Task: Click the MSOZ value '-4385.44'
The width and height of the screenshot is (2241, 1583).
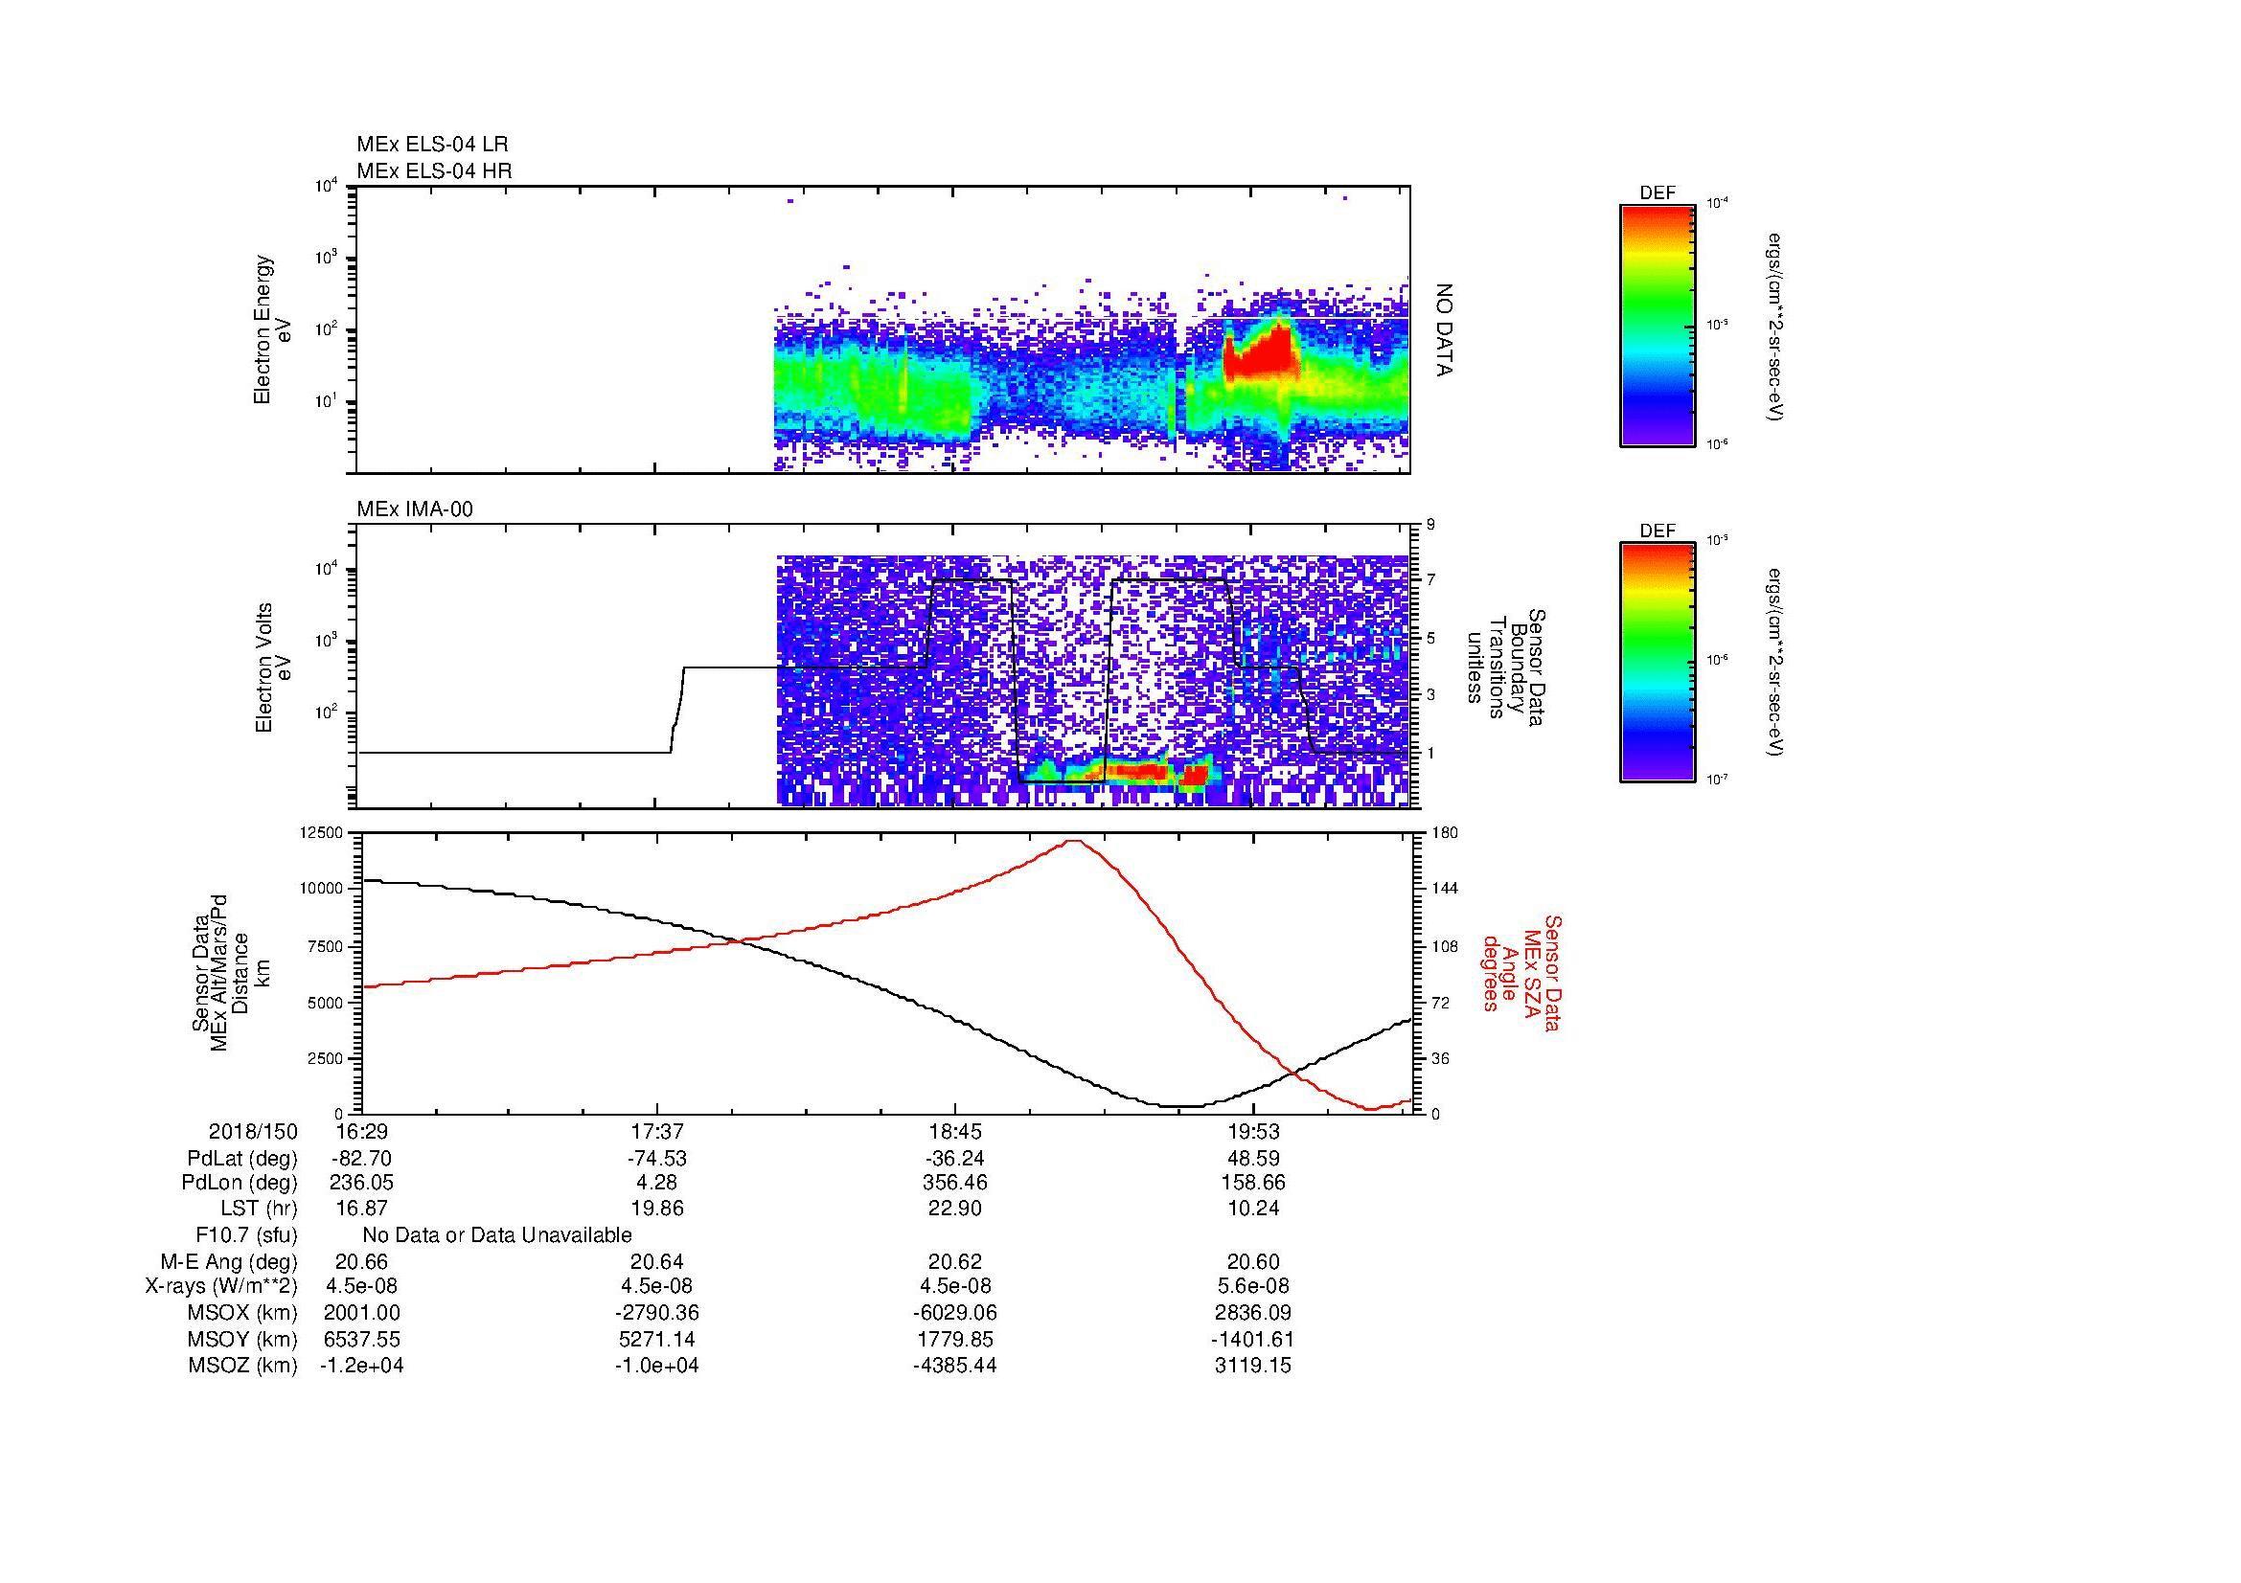Action: 955,1365
